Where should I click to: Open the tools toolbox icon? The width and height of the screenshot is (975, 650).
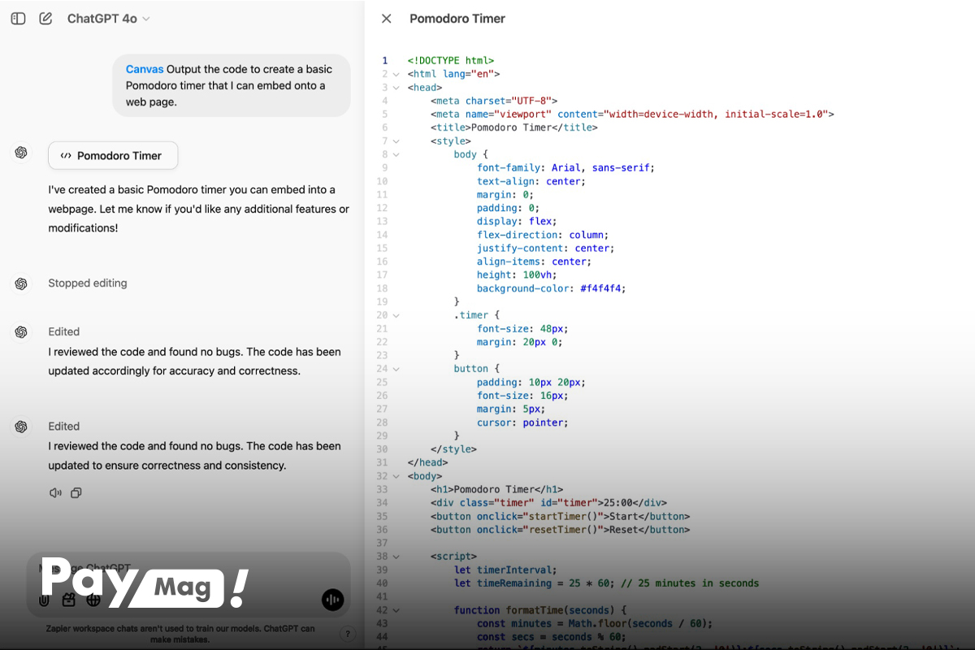point(69,600)
